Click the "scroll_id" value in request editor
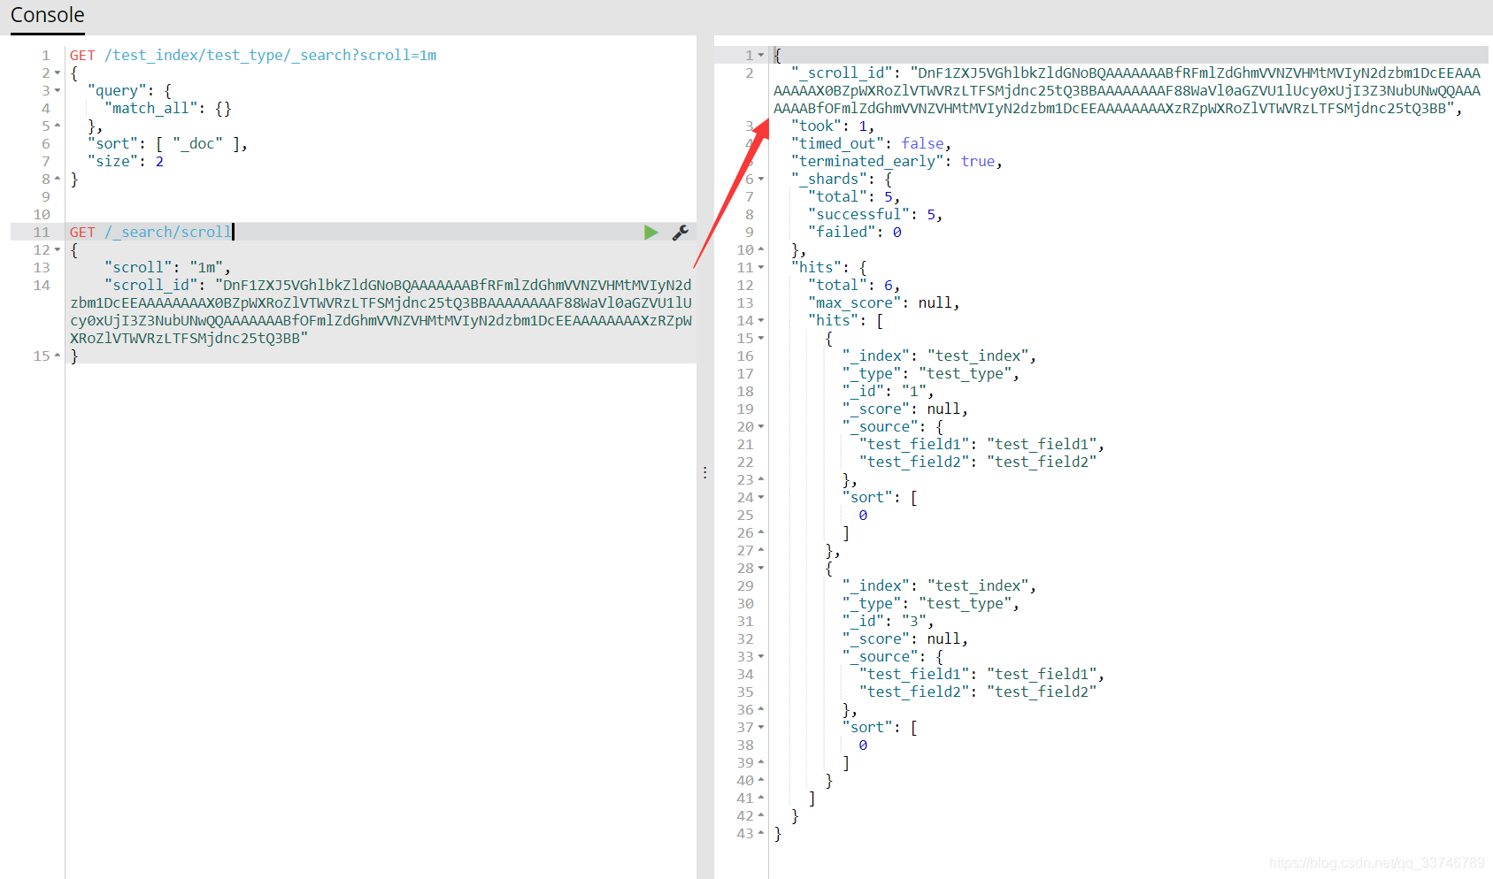This screenshot has height=879, width=1493. (381, 312)
